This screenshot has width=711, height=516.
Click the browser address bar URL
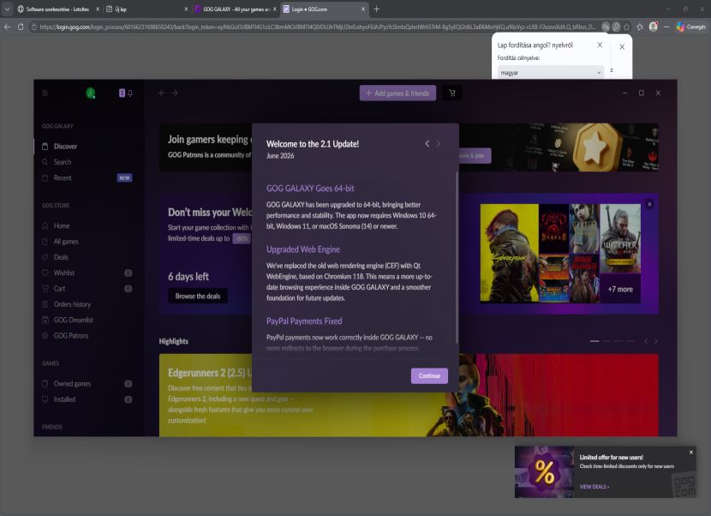[318, 27]
